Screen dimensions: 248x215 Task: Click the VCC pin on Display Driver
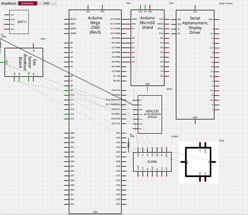(195, 7)
